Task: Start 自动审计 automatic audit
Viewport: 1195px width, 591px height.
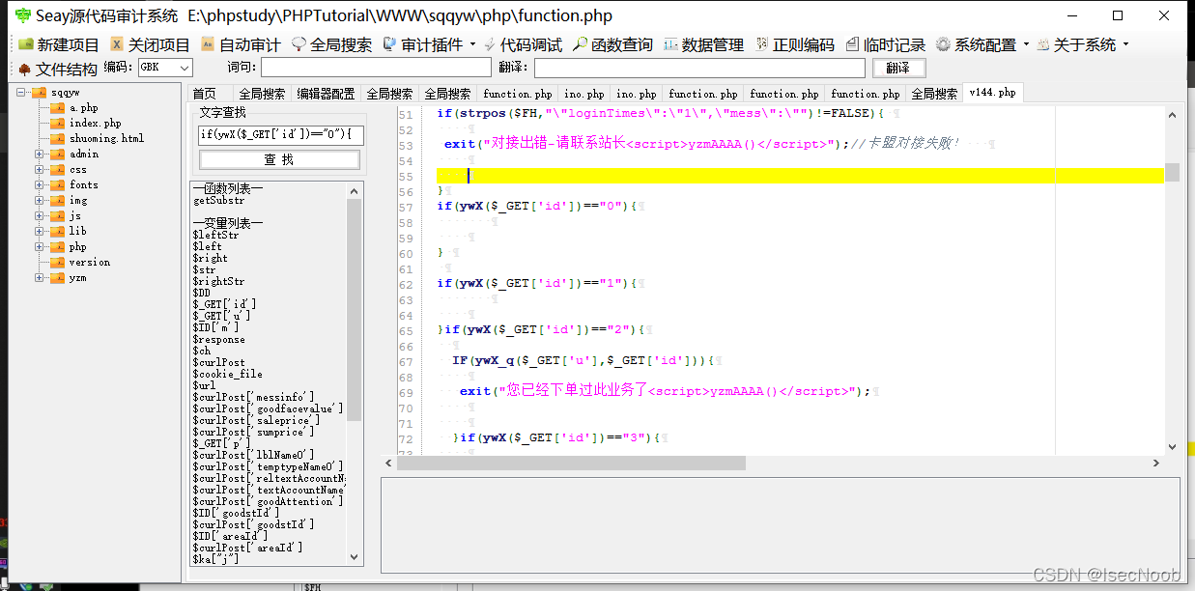Action: (241, 44)
